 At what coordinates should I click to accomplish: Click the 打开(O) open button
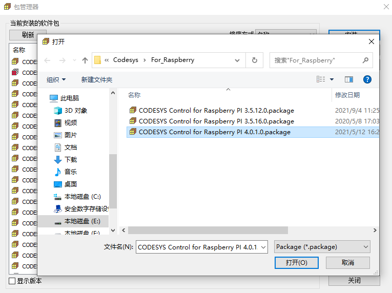(x=296, y=262)
